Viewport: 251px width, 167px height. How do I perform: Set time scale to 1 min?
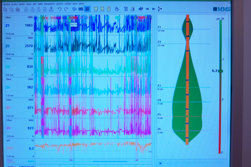[32, 9]
